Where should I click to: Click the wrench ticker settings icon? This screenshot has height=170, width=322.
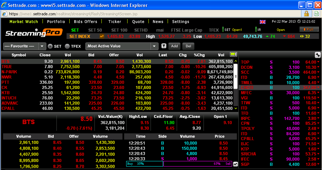pyautogui.click(x=317, y=55)
